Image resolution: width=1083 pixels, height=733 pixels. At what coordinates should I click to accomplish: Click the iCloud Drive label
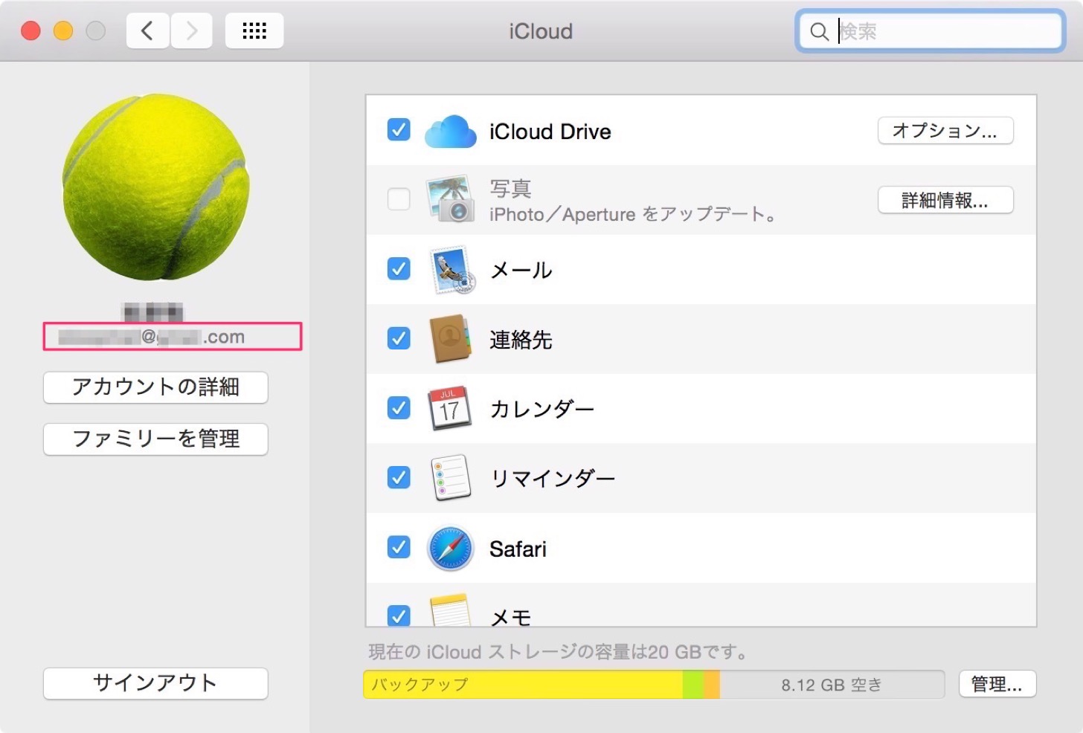coord(550,132)
